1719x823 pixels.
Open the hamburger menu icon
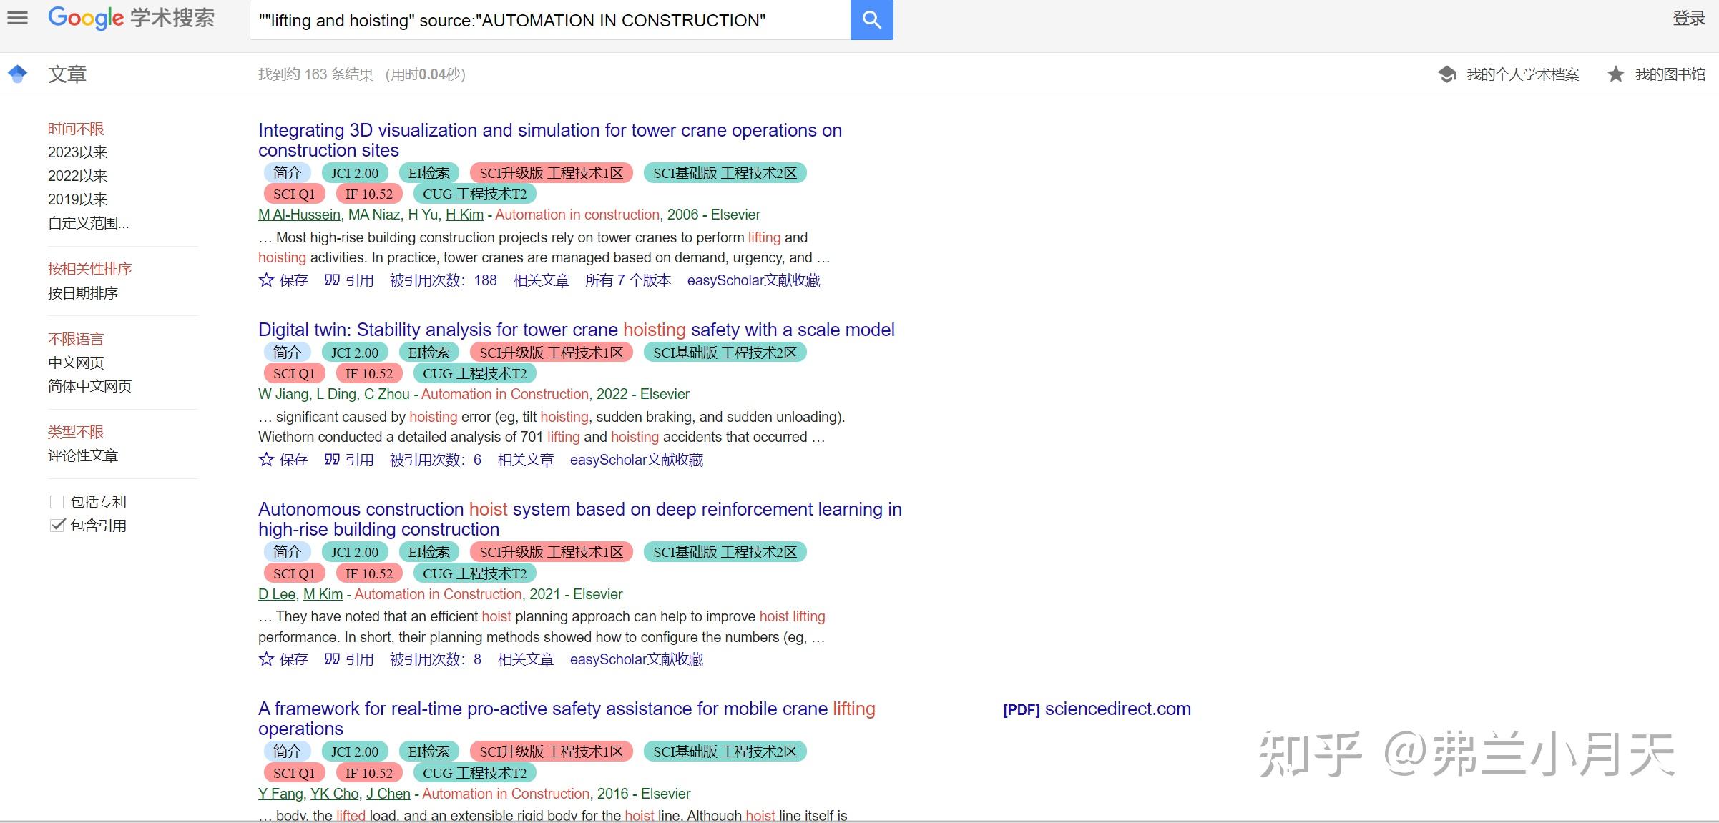tap(17, 18)
